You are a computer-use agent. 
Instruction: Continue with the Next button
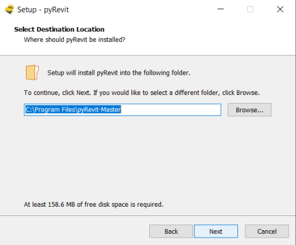[216, 231]
